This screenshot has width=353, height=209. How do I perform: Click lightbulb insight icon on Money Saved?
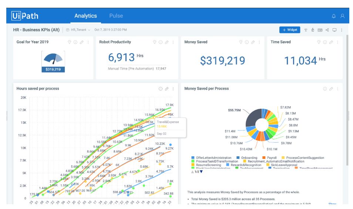241,42
